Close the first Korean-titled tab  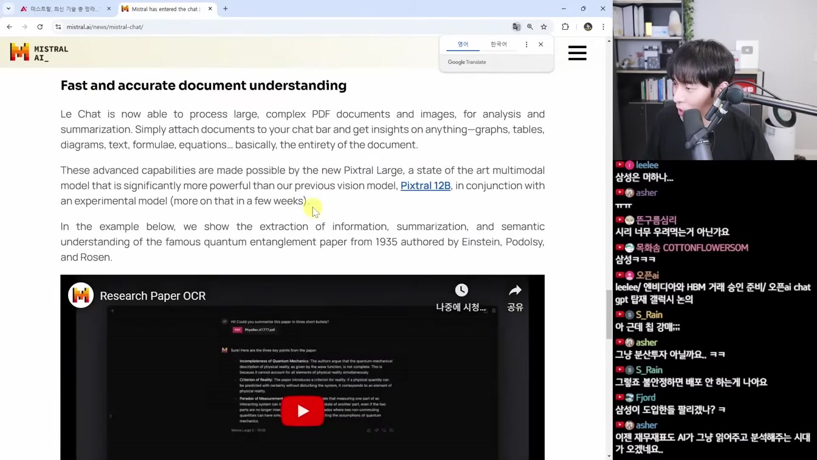pos(109,9)
